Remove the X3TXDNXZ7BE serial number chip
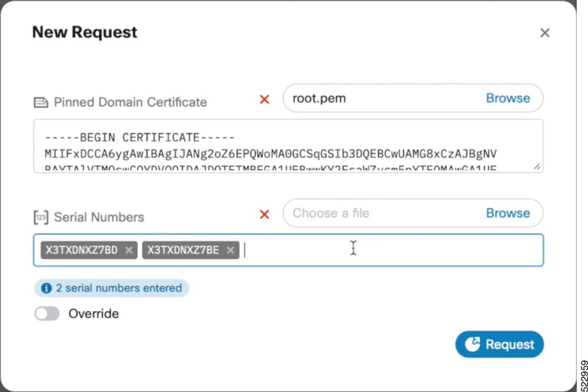 (x=230, y=250)
